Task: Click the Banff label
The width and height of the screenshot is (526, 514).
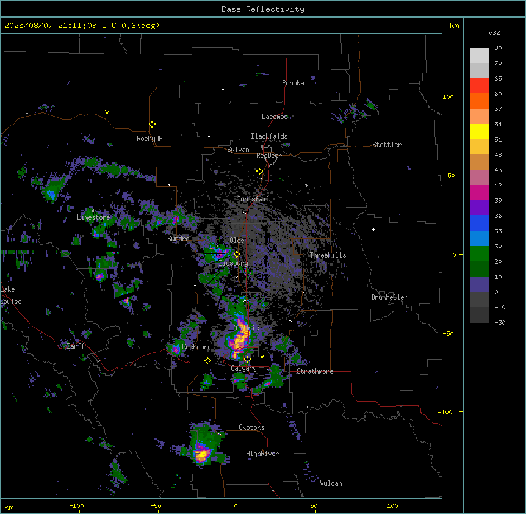Action: point(76,346)
